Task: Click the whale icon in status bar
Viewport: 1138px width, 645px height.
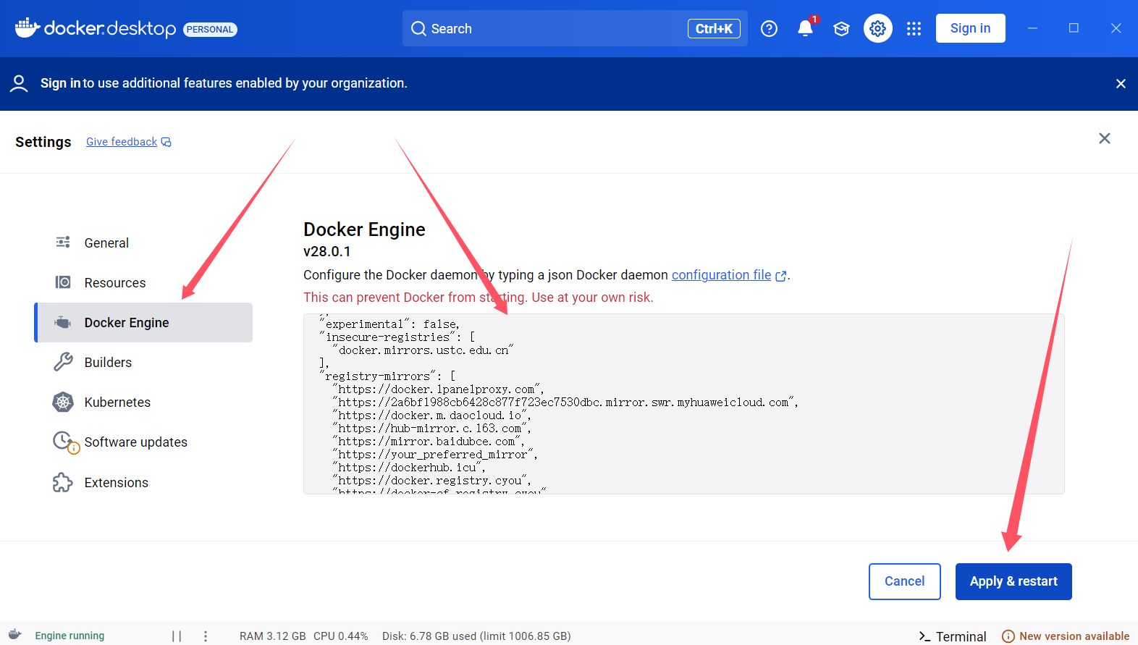Action: pos(15,635)
